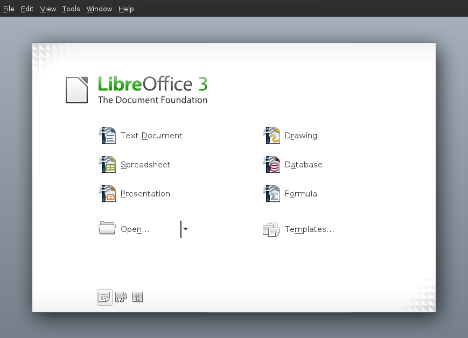Click the Open... label

pos(135,229)
